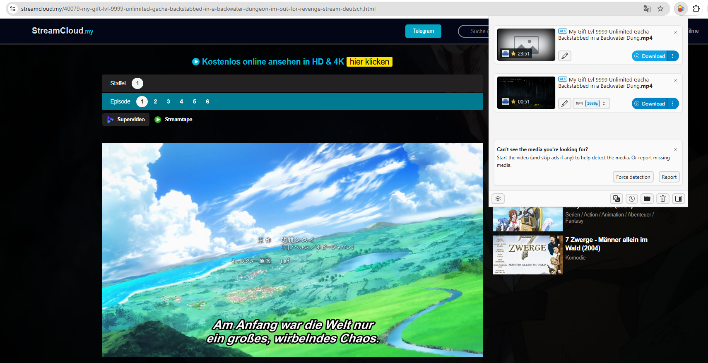Open the StreamCloud.my logo link
The height and width of the screenshot is (363, 708).
(63, 31)
